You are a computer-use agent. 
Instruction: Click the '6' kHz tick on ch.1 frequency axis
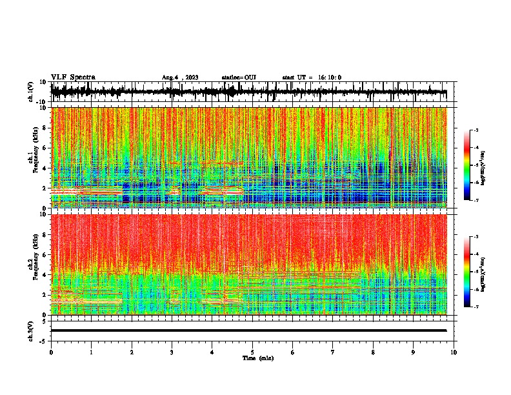[45, 148]
